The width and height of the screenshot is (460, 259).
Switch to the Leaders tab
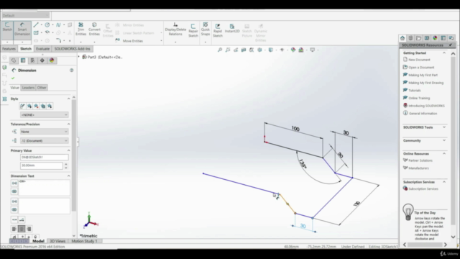coord(28,88)
